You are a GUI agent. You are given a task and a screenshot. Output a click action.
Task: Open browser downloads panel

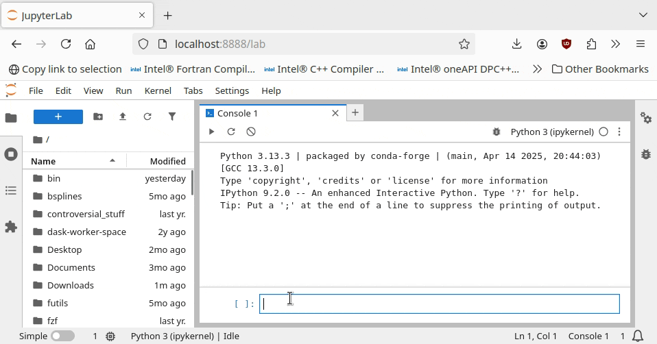516,44
